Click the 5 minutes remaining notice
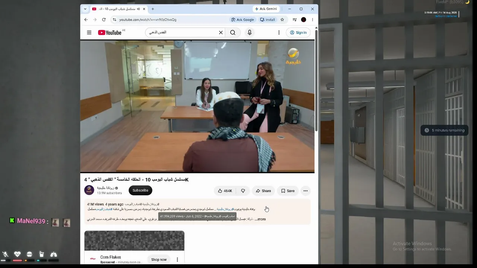 (445, 130)
